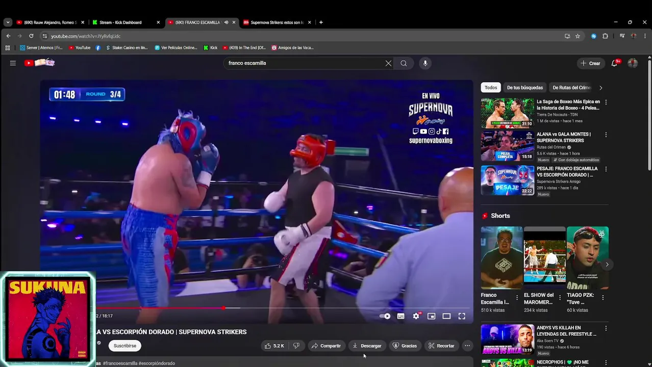Switch to Stream - Kick Dashboard tab
The image size is (652, 367).
tap(126, 22)
